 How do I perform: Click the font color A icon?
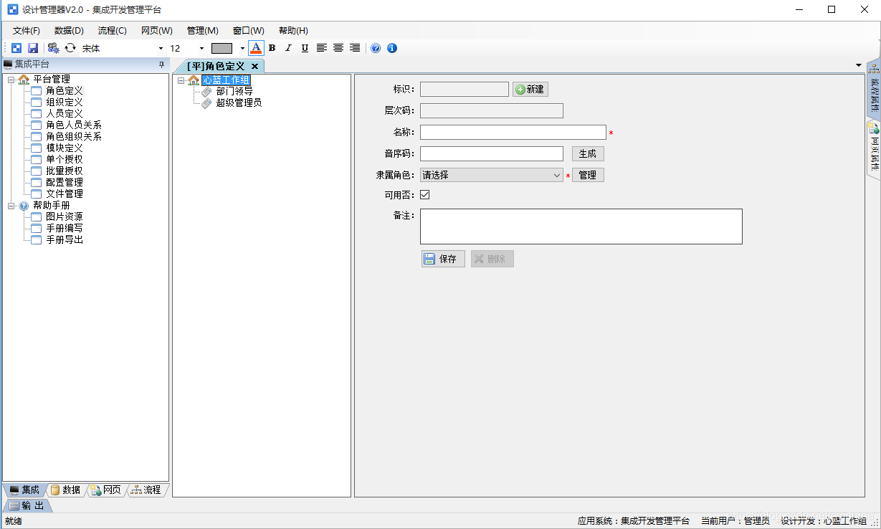point(256,48)
